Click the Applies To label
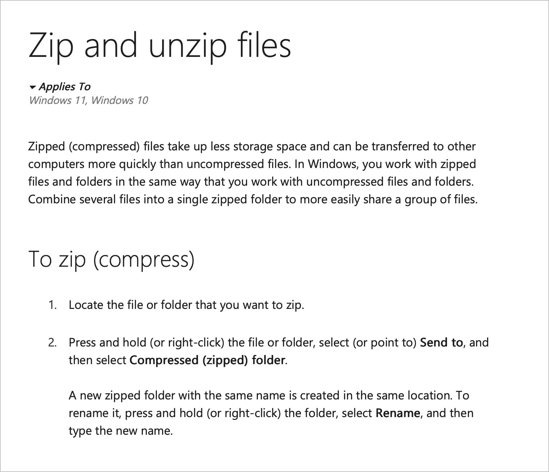The height and width of the screenshot is (472, 549). [x=65, y=87]
